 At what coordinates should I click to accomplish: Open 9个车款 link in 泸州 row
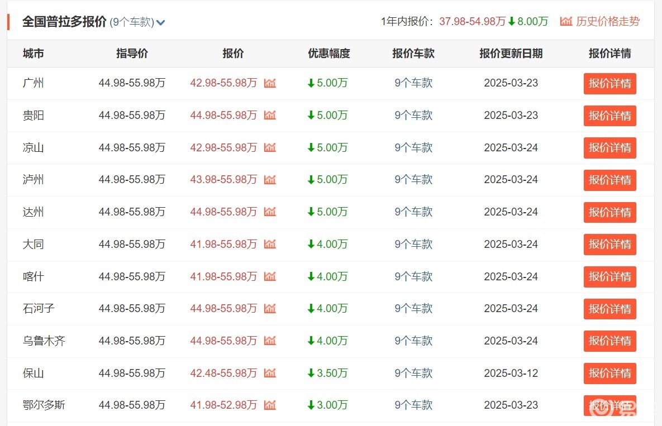(x=413, y=180)
